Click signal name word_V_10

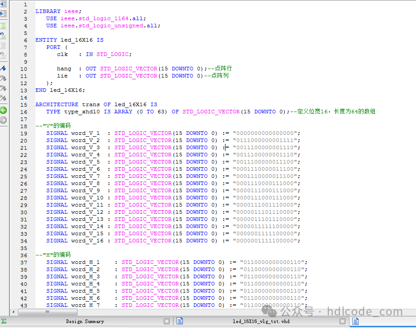pyautogui.click(x=87, y=198)
